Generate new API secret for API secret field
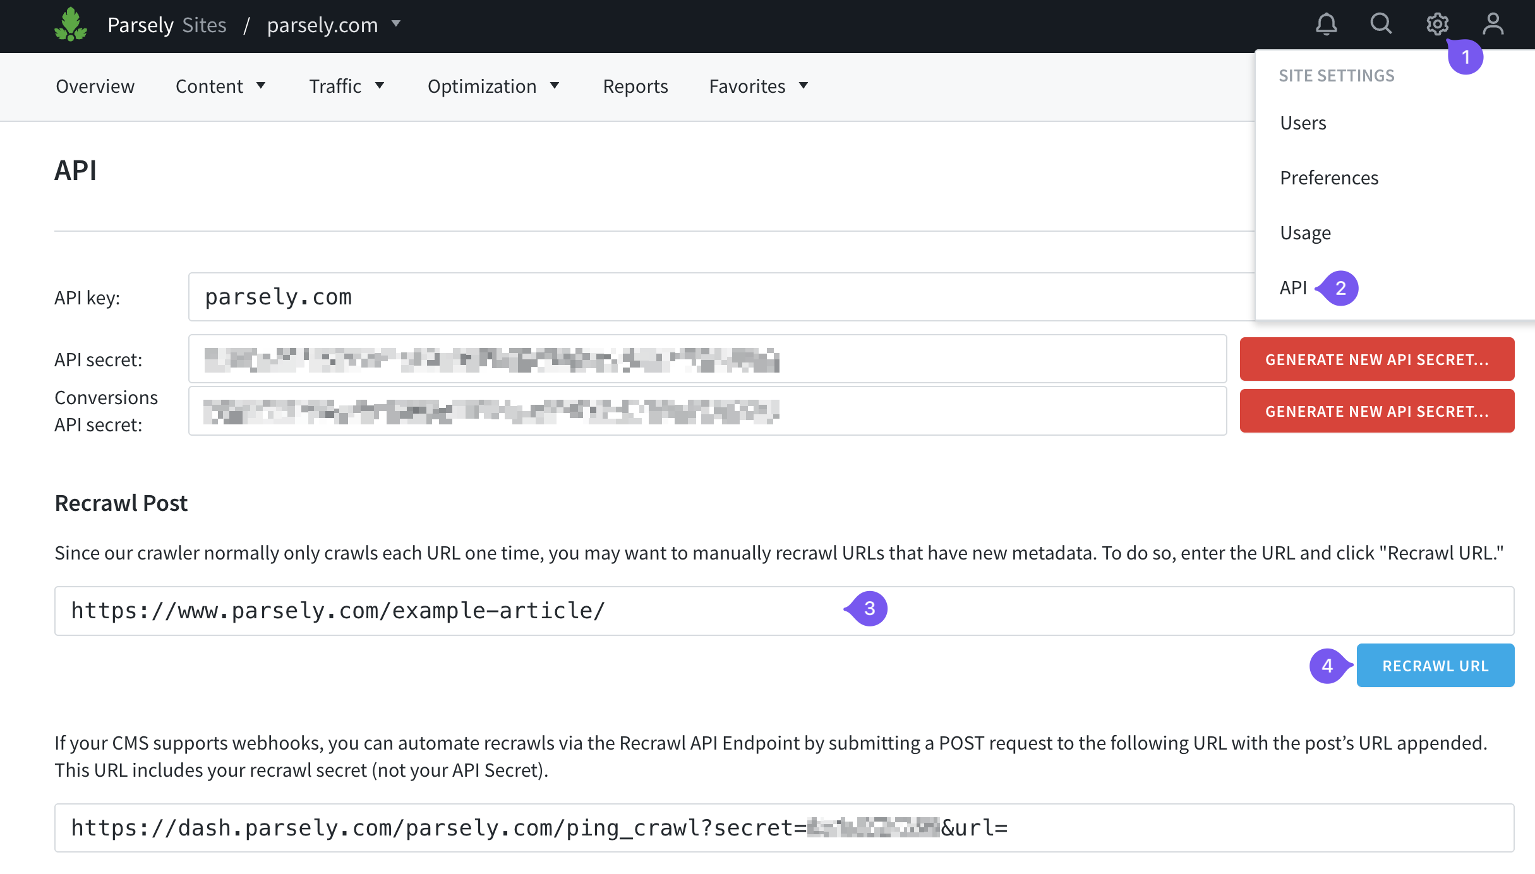This screenshot has height=874, width=1535. [x=1376, y=359]
